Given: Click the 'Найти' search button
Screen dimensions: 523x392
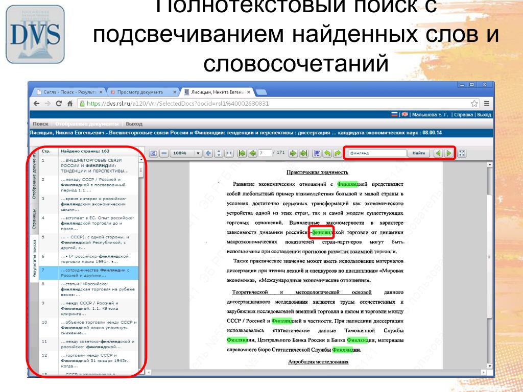Looking at the screenshot, I should pyautogui.click(x=419, y=153).
